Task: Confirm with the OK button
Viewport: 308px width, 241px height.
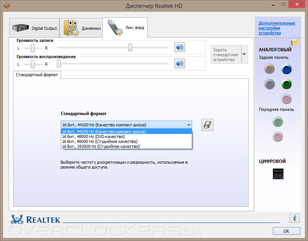Action: (x=286, y=231)
